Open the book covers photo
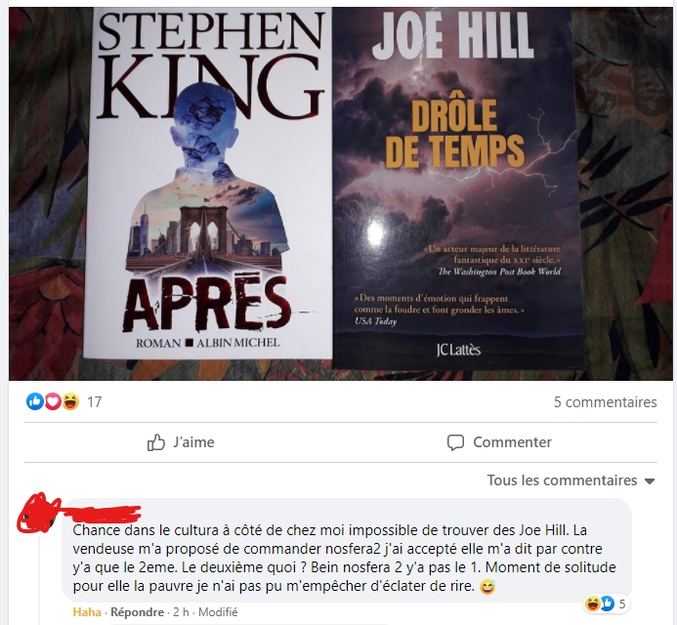 click(341, 193)
